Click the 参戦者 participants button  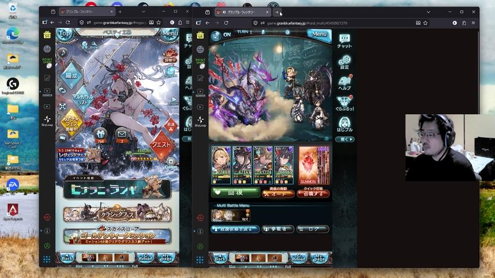(278, 229)
